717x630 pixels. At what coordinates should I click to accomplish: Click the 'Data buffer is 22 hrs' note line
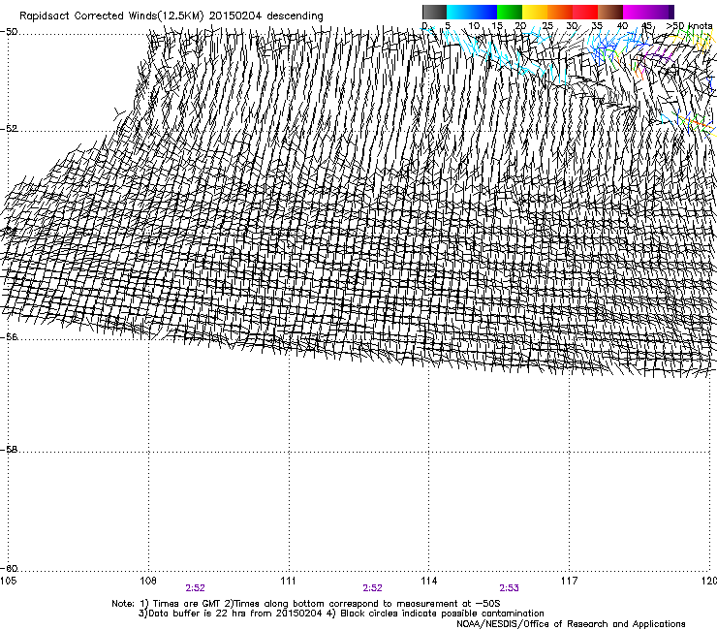point(341,614)
